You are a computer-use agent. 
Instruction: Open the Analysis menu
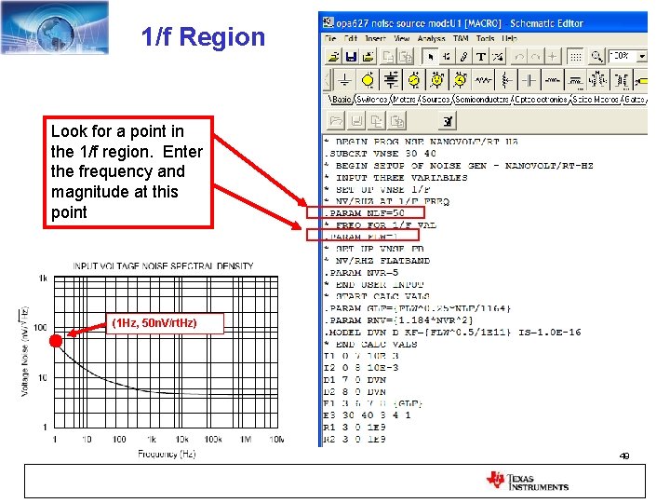pyautogui.click(x=431, y=38)
